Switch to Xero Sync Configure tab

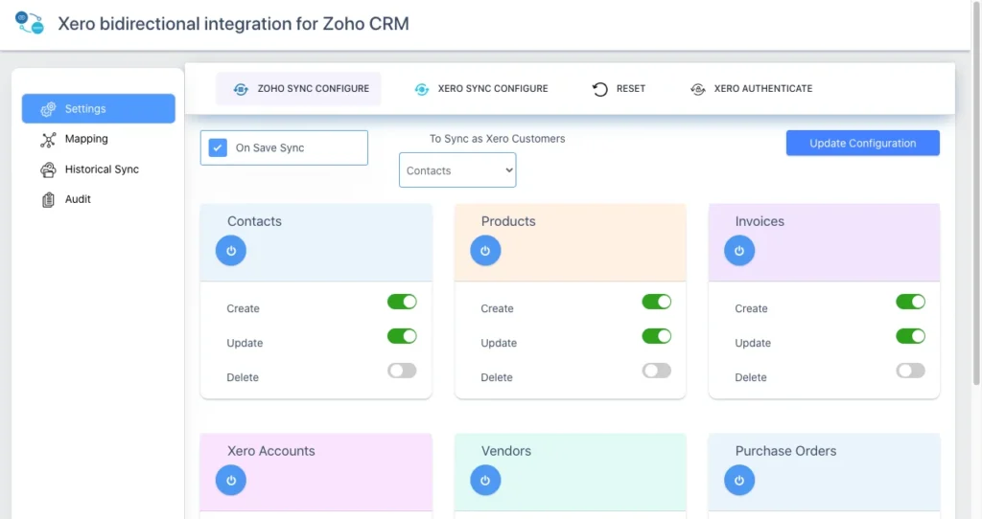481,89
